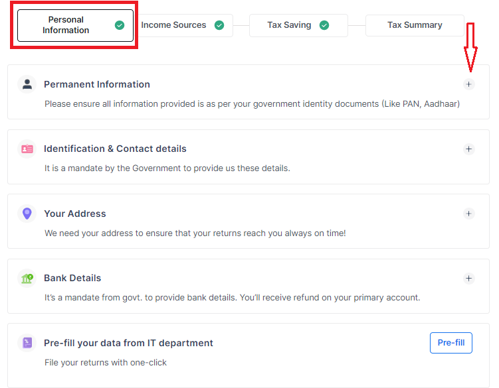Click the Permanent Information person icon
Screen dimensions: 499x388
coord(27,84)
